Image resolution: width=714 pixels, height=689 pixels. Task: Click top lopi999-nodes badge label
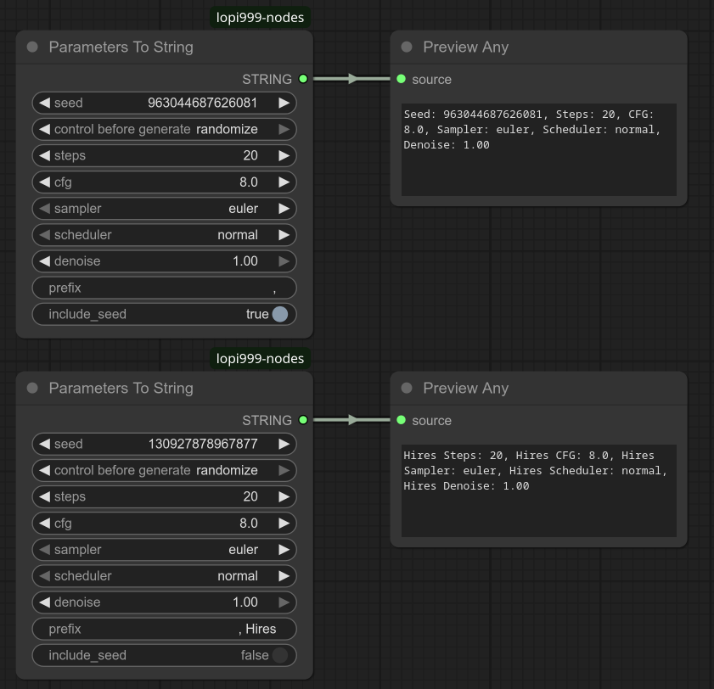click(x=260, y=17)
